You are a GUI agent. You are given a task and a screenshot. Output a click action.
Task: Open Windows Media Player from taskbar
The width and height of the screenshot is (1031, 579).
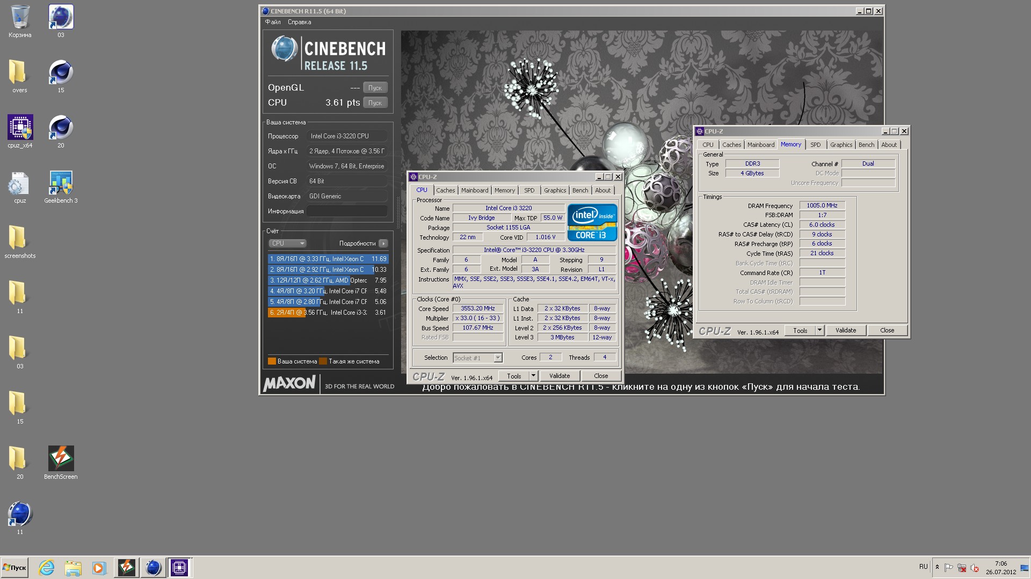pyautogui.click(x=99, y=568)
